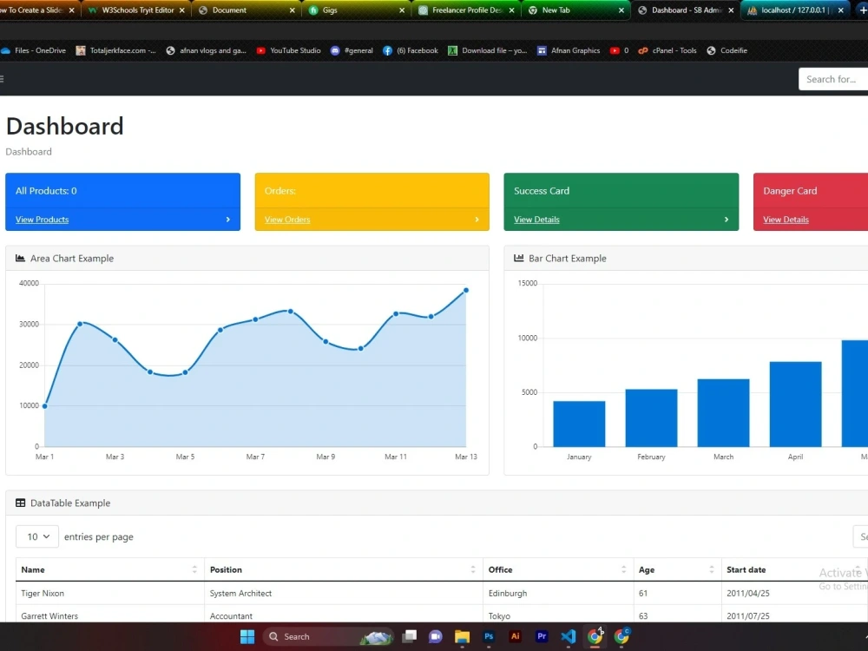Select the 2011/04/25 start date cell
Screen dimensions: 868x651
tap(794, 593)
